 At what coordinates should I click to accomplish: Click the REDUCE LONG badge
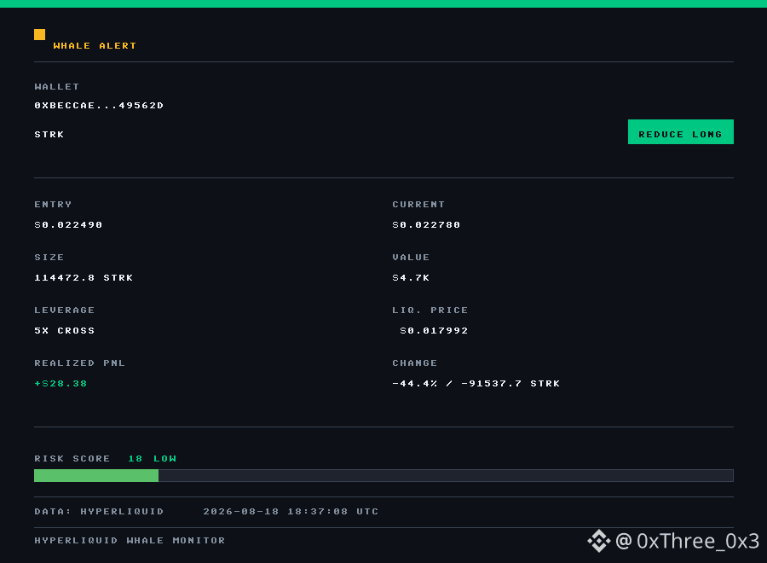[x=680, y=131]
